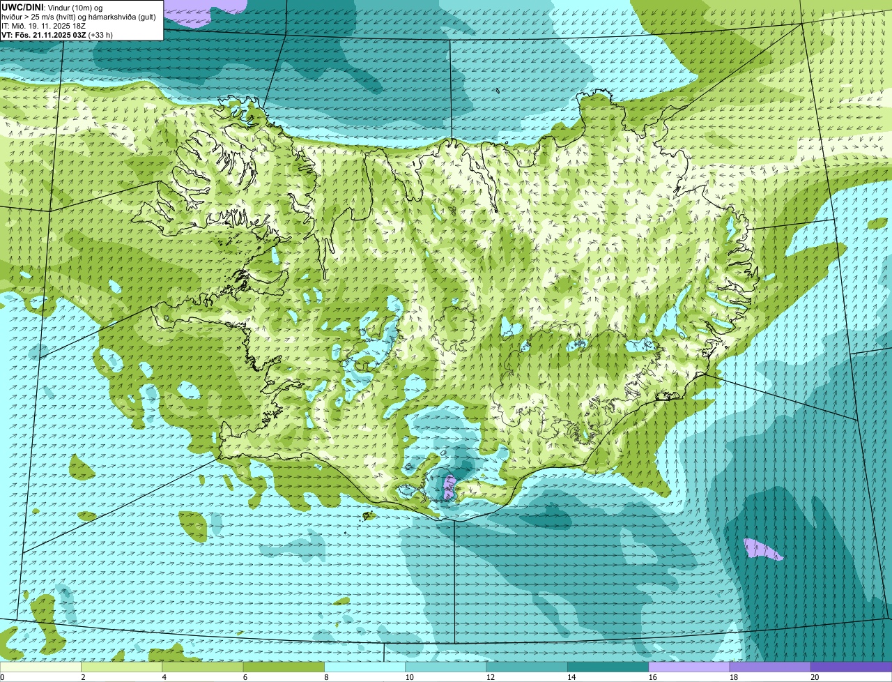Screen dimensions: 892x682
Task: Click the 6–8 m/s olive green legend swatch
Action: point(284,667)
